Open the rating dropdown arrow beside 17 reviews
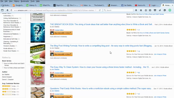 pyautogui.click(x=137, y=30)
